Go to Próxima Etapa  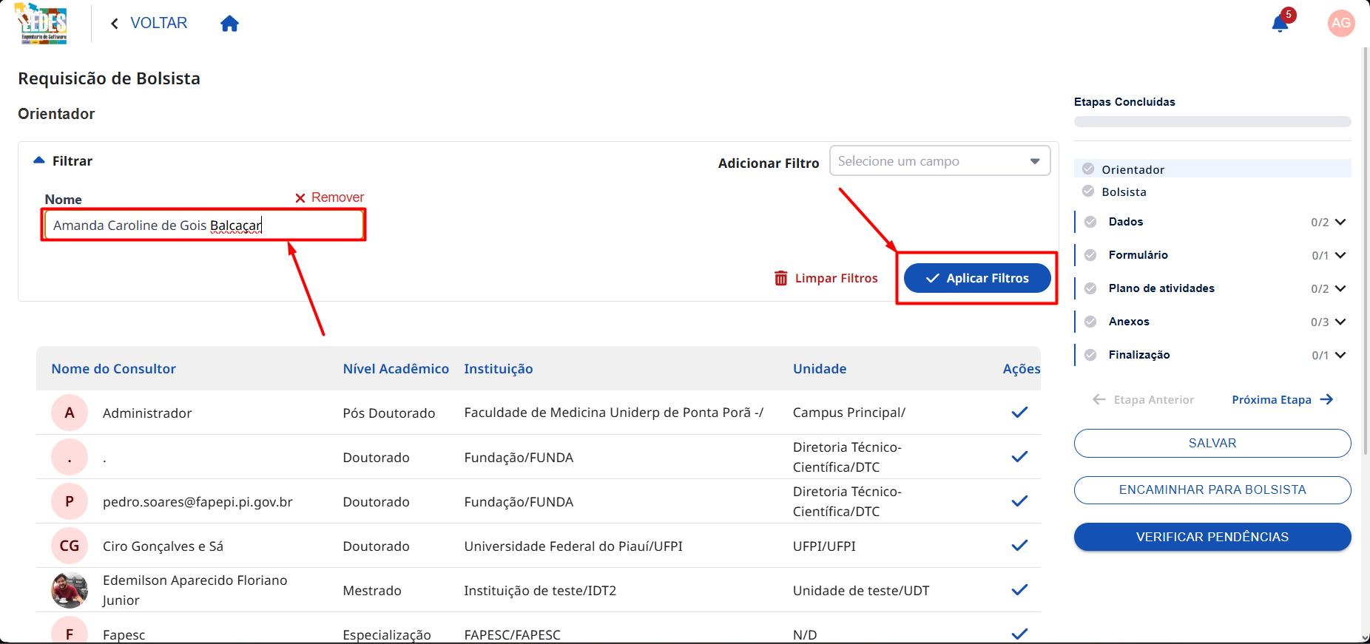tap(1282, 399)
